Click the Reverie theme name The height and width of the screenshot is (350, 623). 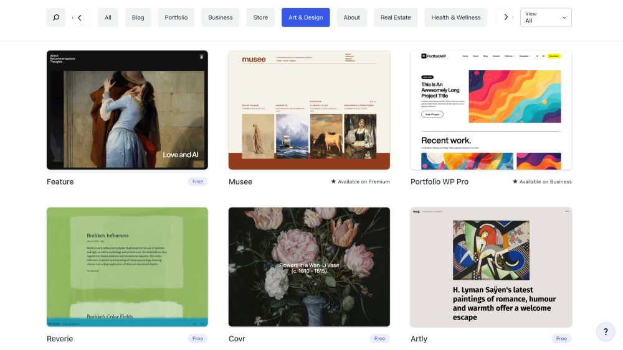coord(60,339)
